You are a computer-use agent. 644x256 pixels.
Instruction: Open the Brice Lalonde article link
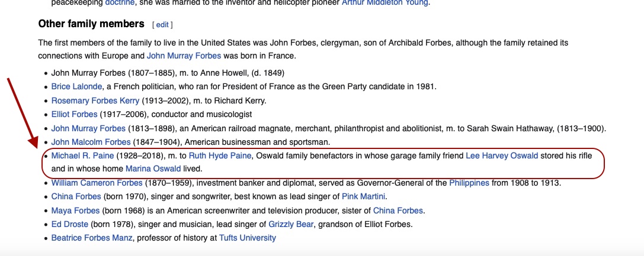(x=76, y=86)
